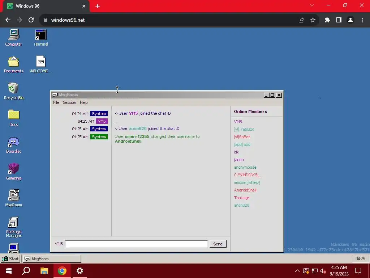Reload the windows96.net page
The height and width of the screenshot is (278, 370).
[x=31, y=20]
